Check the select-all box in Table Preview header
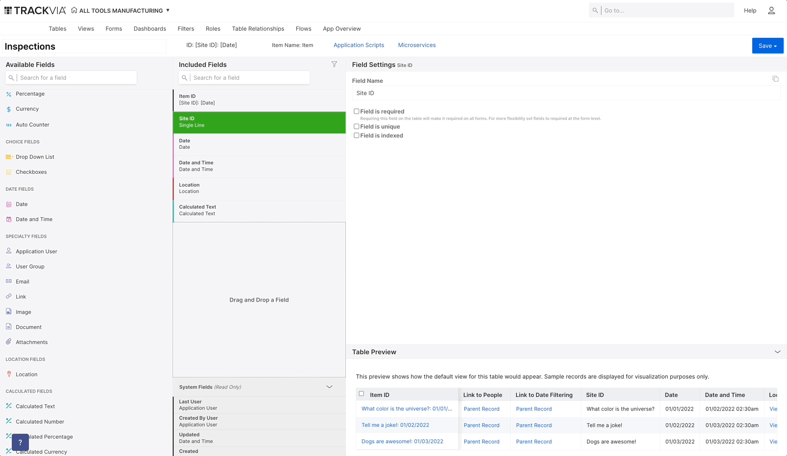The height and width of the screenshot is (456, 787). tap(362, 395)
